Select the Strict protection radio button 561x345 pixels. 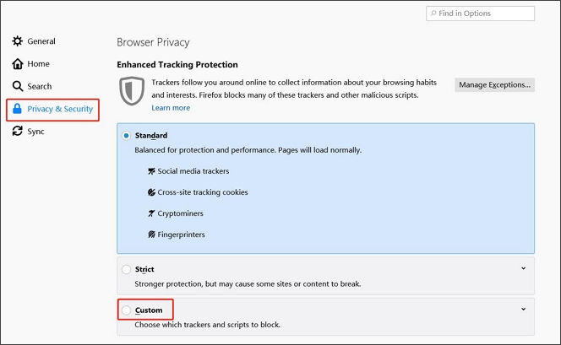point(126,269)
